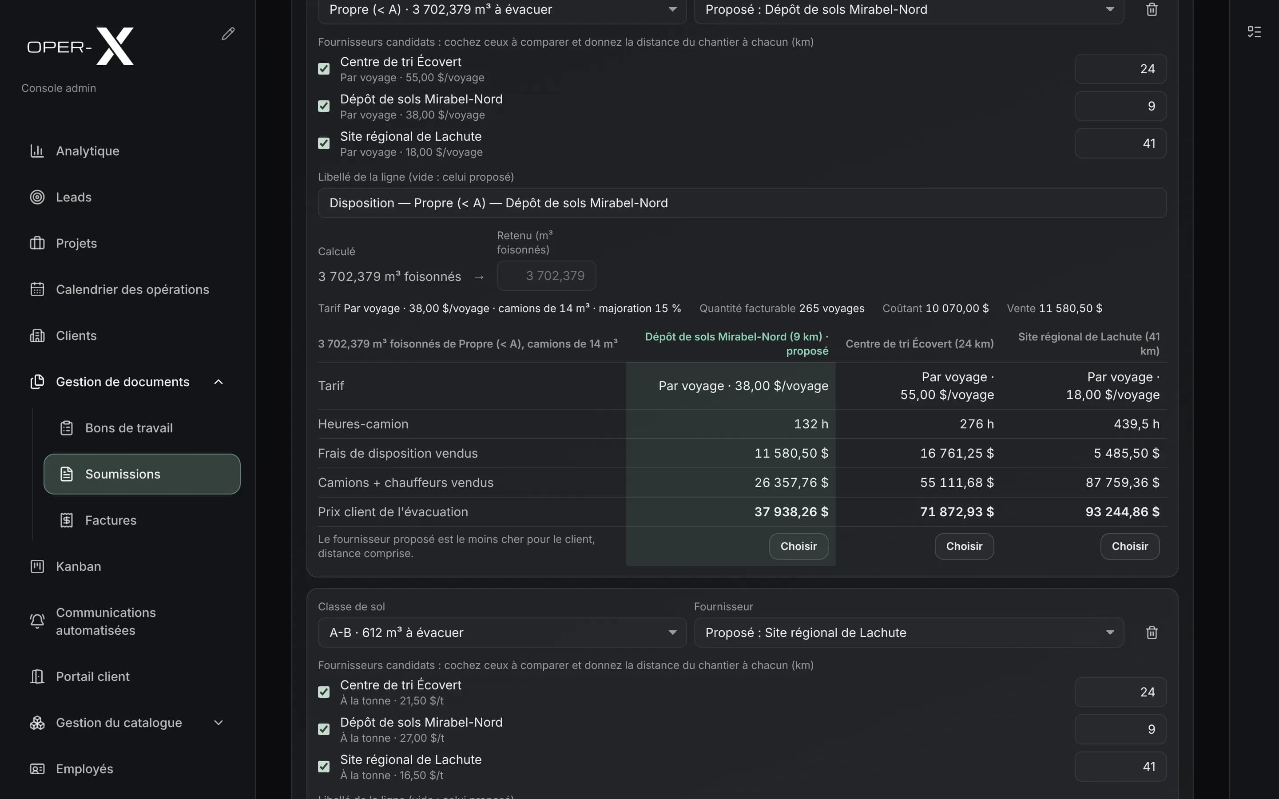Click the Projets icon
This screenshot has height=799, width=1279.
point(37,243)
